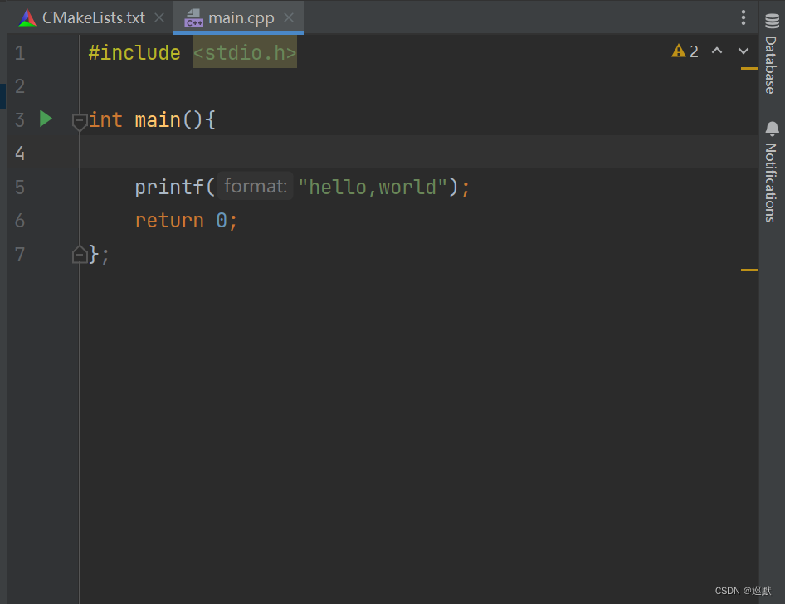Click line number 1 in the gutter
This screenshot has height=604, width=785.
[x=20, y=53]
